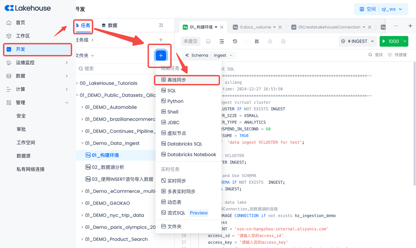Click the version history clock icon
This screenshot has width=416, height=248.
point(235,41)
